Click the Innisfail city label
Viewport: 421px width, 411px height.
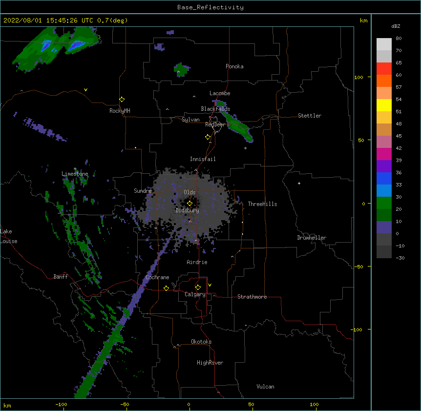(203, 159)
